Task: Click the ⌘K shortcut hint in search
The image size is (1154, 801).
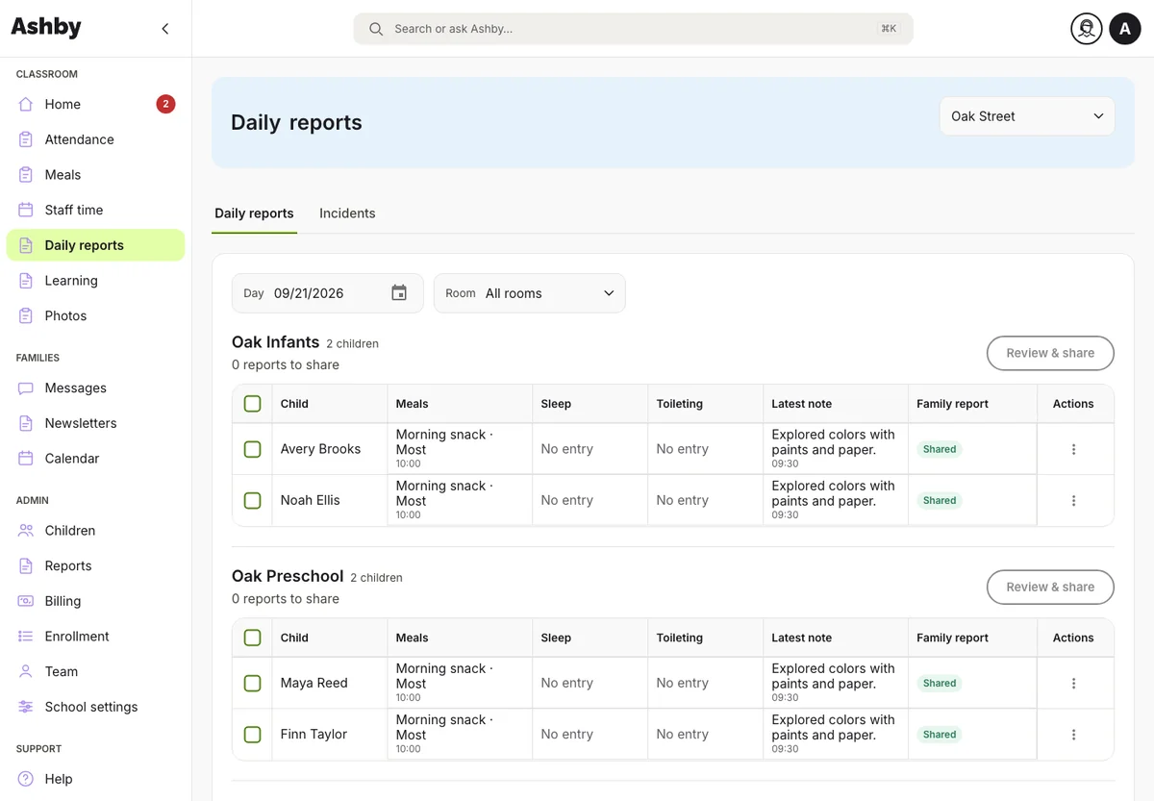Action: coord(889,29)
